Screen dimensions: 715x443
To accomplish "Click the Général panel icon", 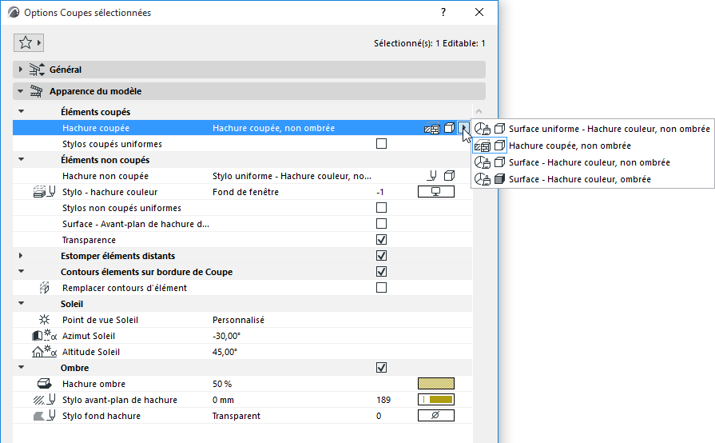I will [37, 70].
